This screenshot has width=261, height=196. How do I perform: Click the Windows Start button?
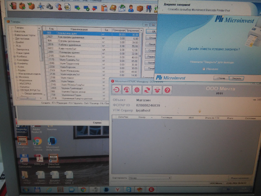pyautogui.click(x=26, y=190)
